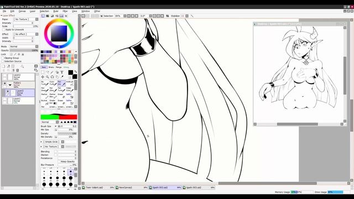
Task: Toggle visibility of Folder1
Action: tap(5, 83)
